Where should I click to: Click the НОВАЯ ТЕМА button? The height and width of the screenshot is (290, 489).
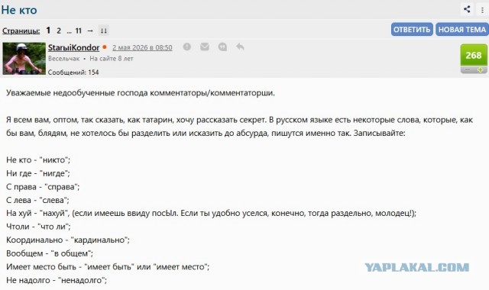[x=461, y=29]
